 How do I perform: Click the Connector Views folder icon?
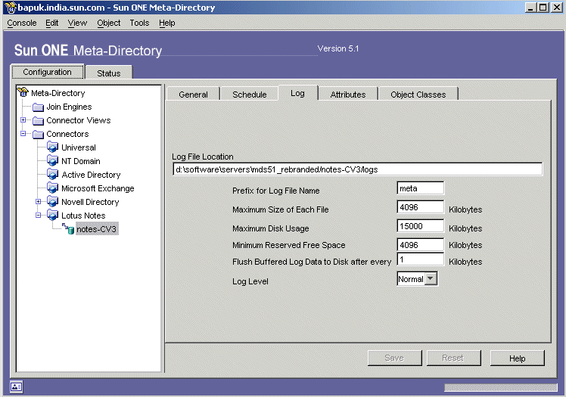[38, 121]
